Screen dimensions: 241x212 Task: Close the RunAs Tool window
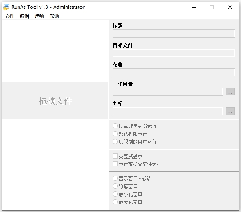coord(230,7)
